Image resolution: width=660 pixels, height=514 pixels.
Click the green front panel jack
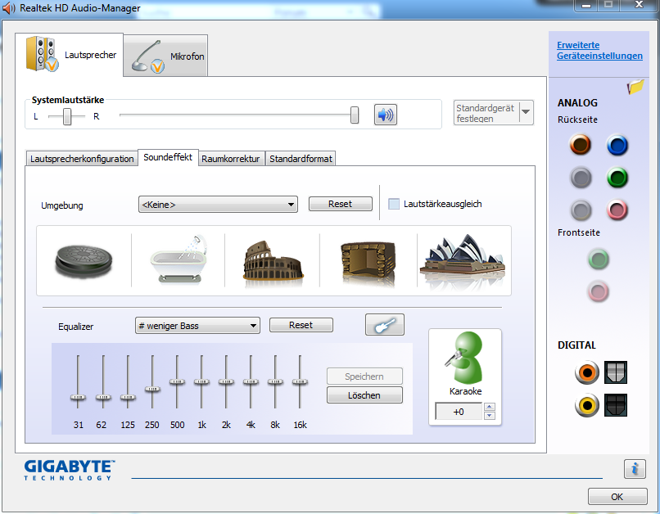point(598,259)
